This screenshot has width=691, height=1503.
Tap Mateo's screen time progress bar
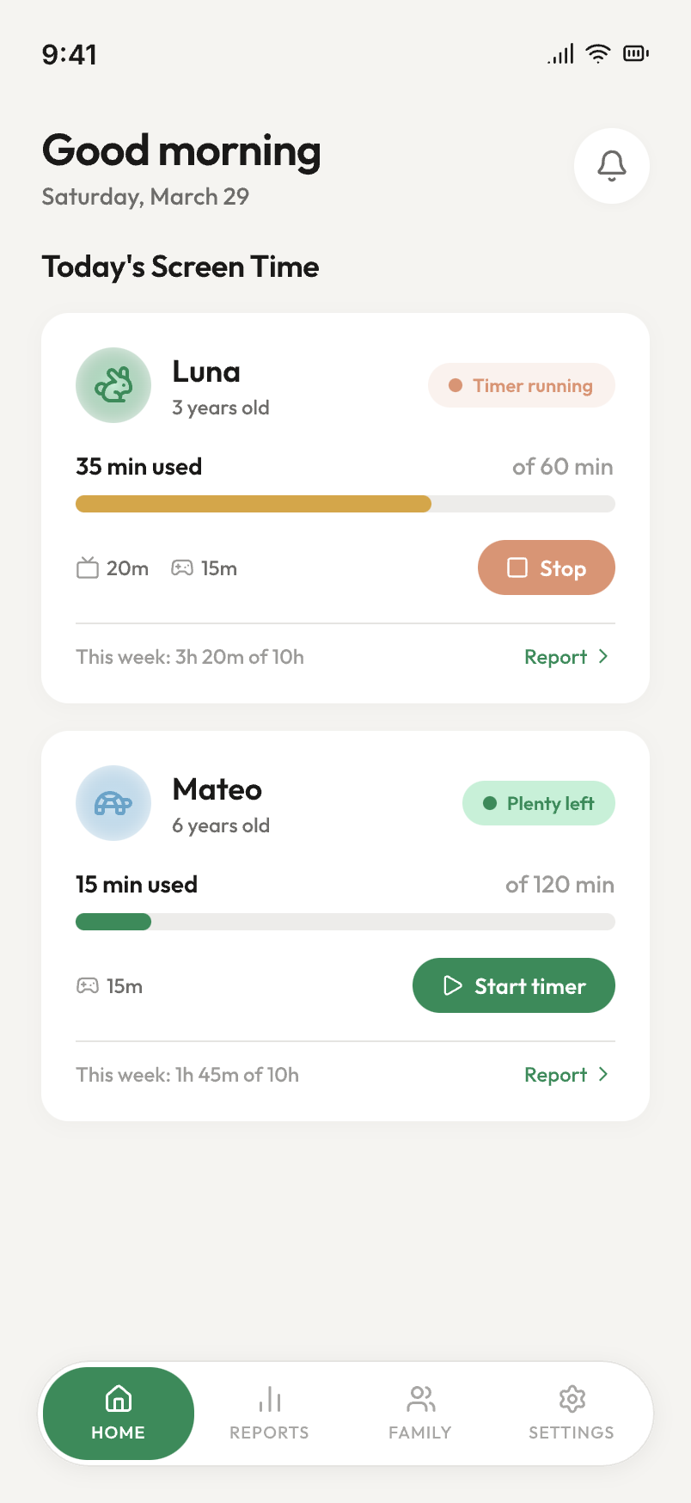(345, 922)
